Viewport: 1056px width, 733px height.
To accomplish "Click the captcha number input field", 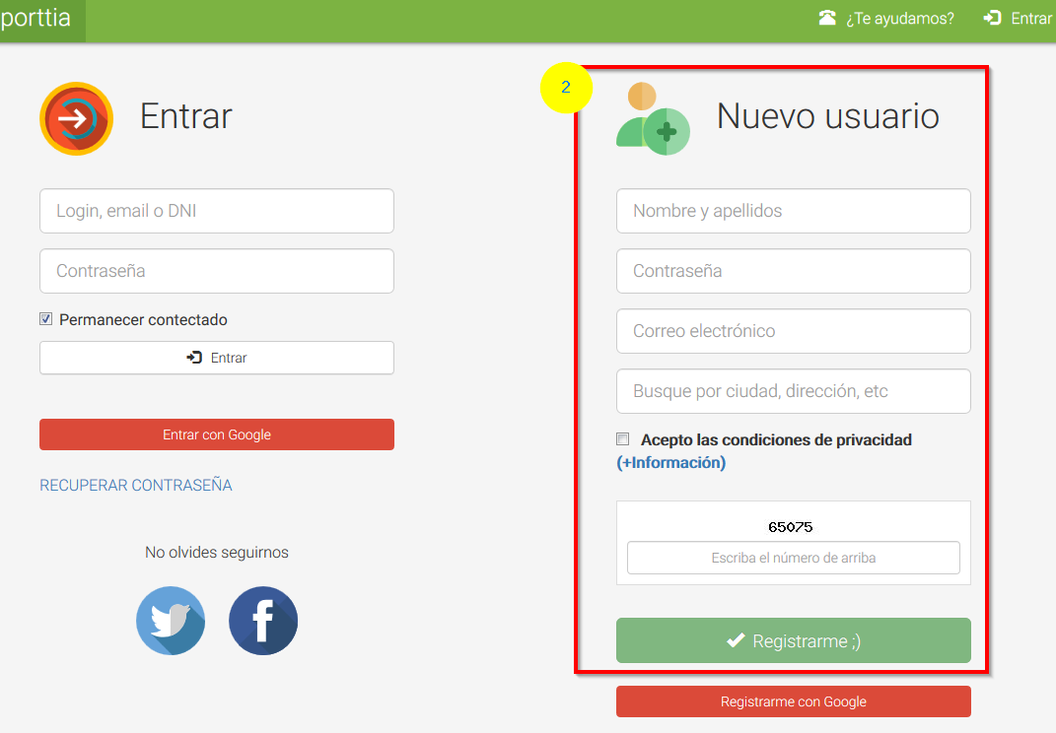I will pyautogui.click(x=793, y=558).
